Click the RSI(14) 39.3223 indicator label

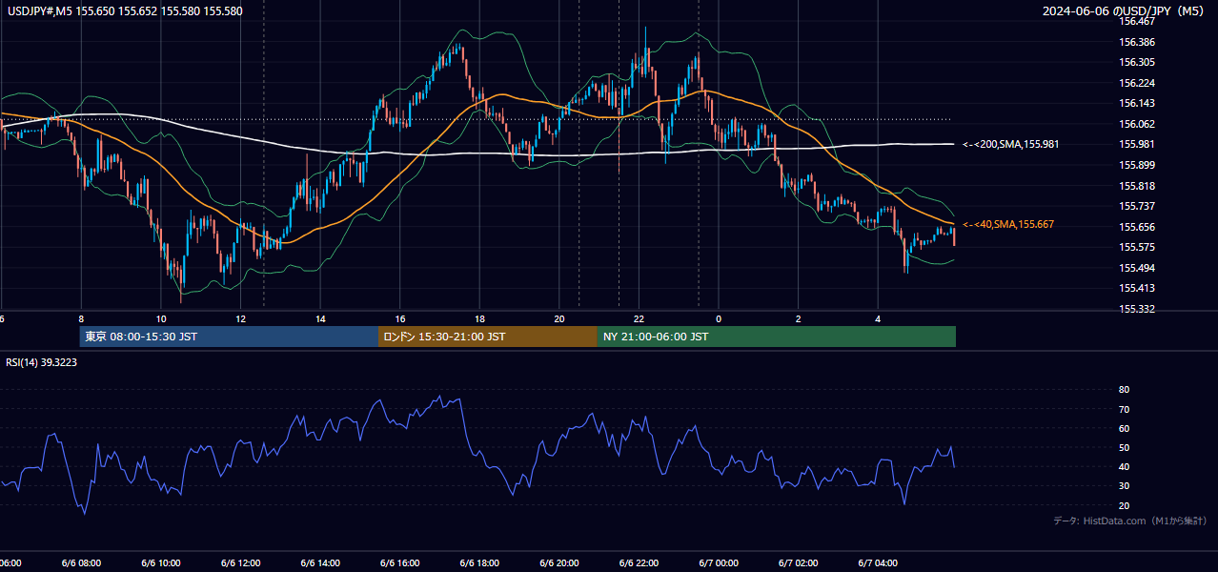[42, 362]
